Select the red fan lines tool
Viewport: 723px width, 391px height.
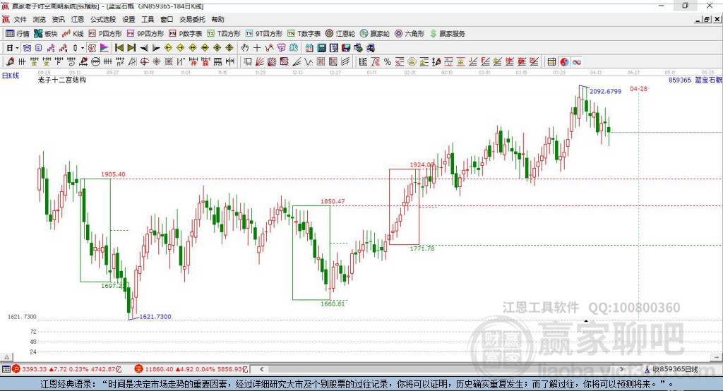pos(260,62)
